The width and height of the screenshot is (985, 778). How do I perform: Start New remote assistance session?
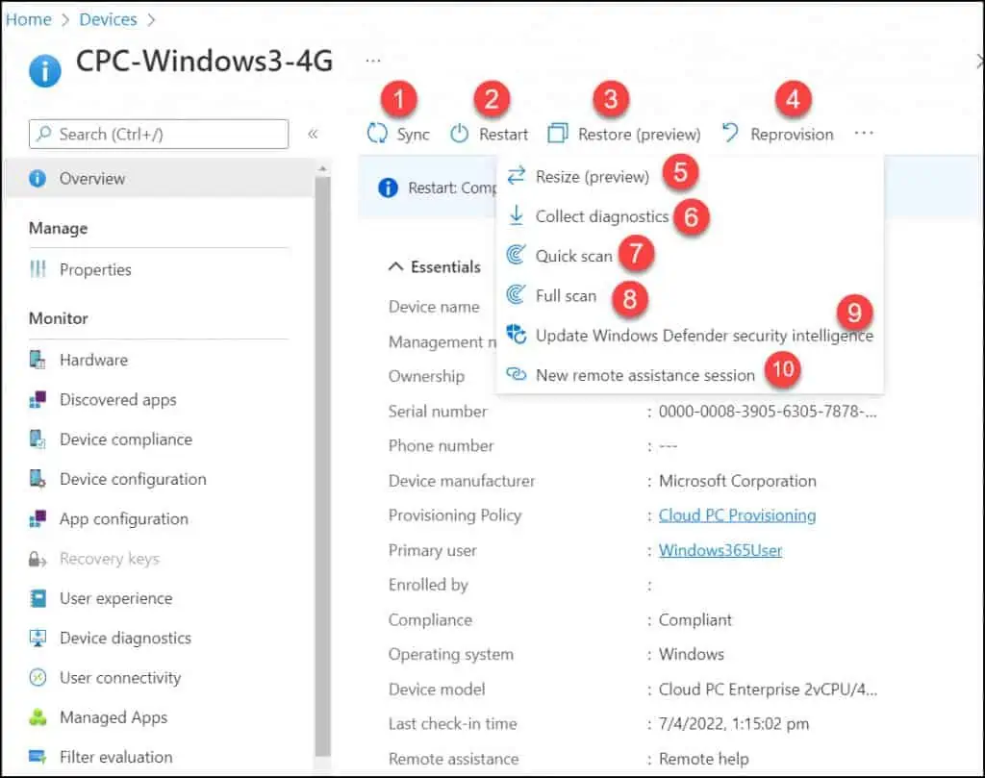645,375
